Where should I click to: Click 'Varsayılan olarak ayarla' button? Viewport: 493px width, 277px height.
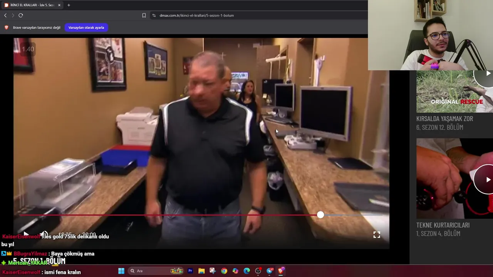[x=86, y=28]
